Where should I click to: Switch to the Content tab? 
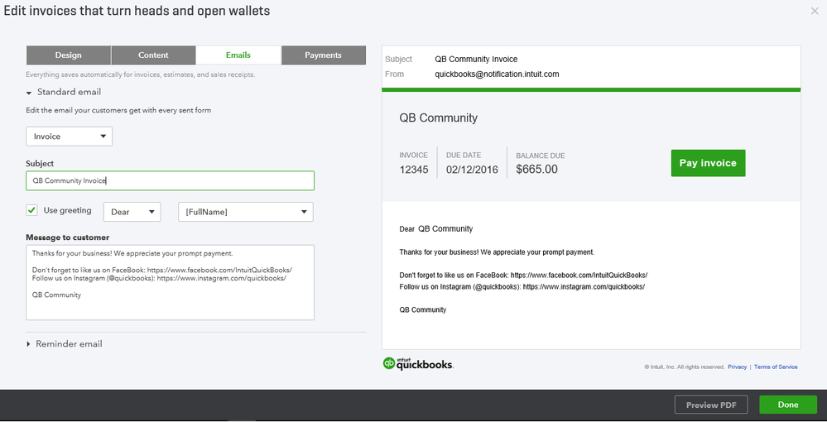[153, 55]
